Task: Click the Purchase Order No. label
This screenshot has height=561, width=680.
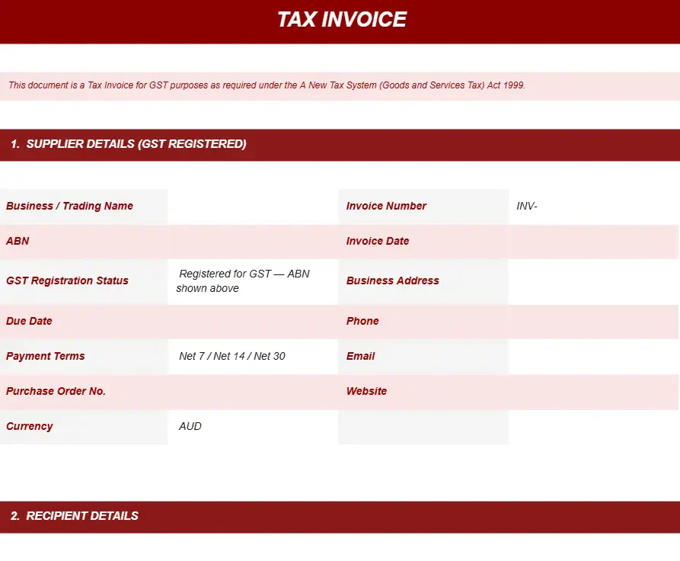Action: coord(56,391)
